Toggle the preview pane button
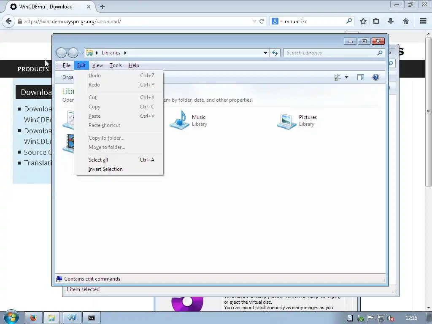Screen dimensions: 432x324 pos(361,77)
